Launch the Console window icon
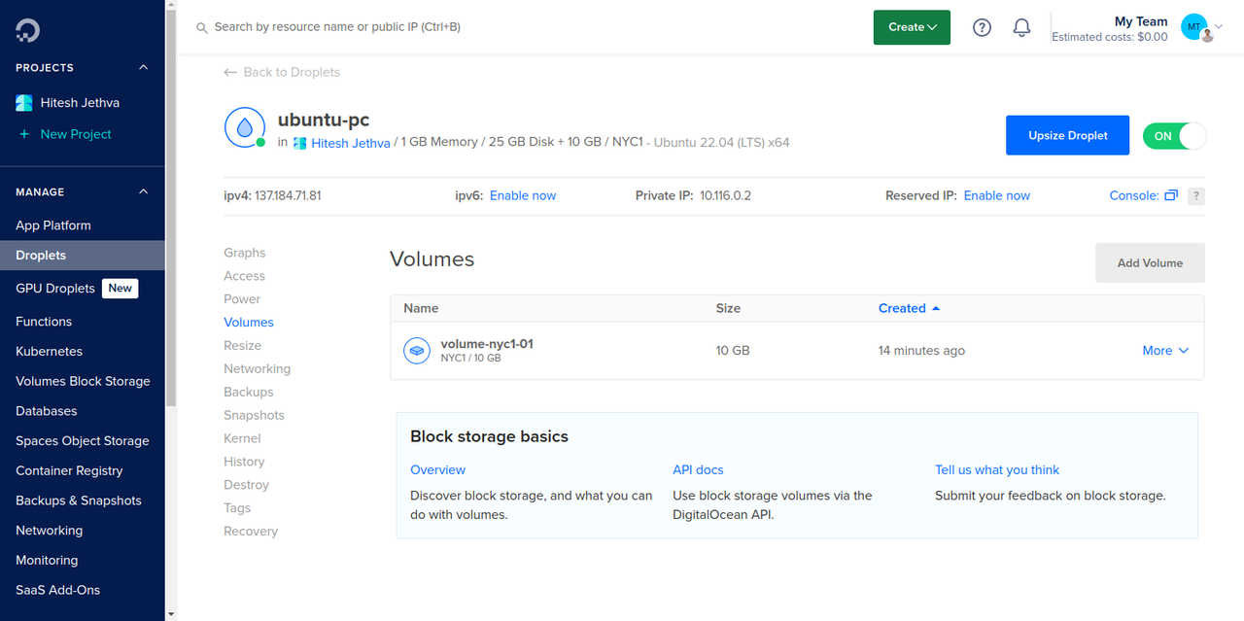 point(1171,195)
